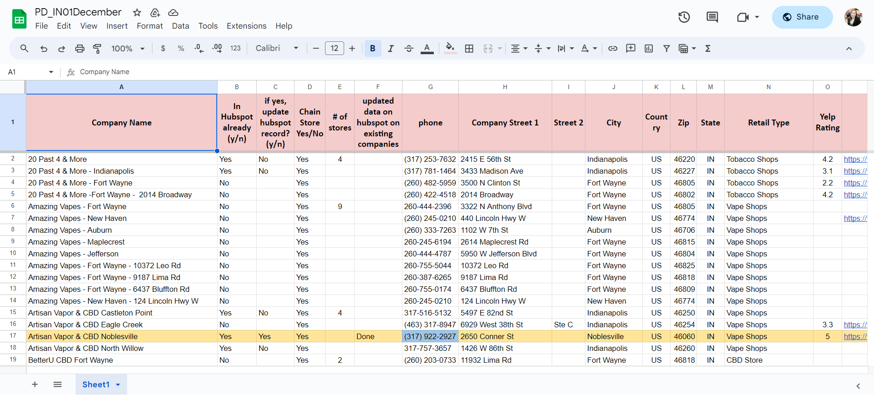Viewport: 874px width, 395px height.
Task: Increase decimal places icon
Action: coord(217,48)
